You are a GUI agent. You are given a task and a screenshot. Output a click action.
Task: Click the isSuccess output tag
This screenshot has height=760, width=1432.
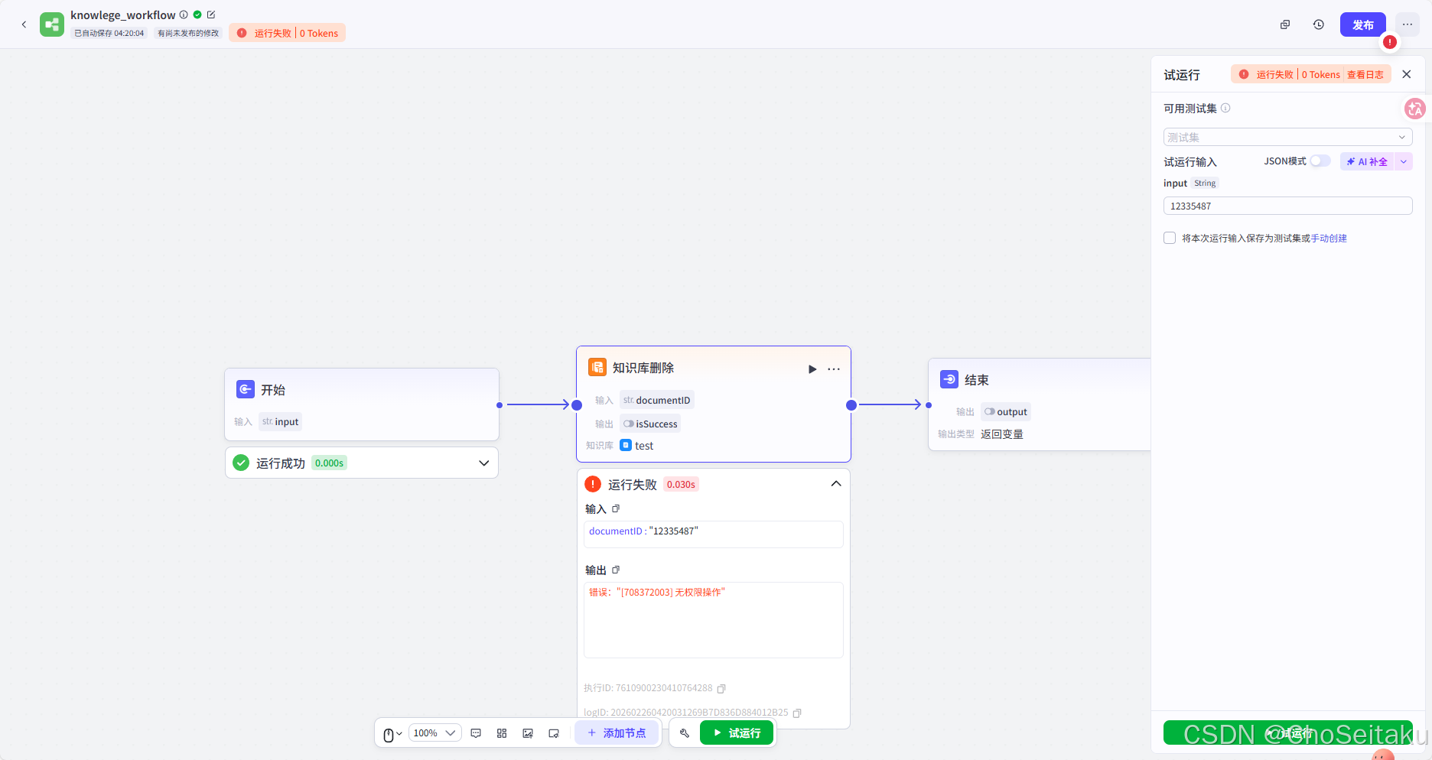coord(650,424)
